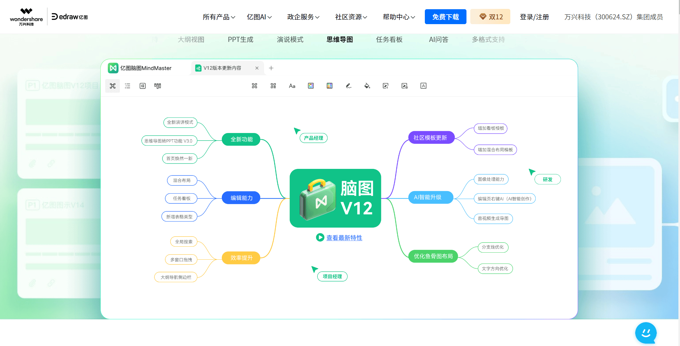Close the V12版本更新内容 tab

tap(257, 68)
